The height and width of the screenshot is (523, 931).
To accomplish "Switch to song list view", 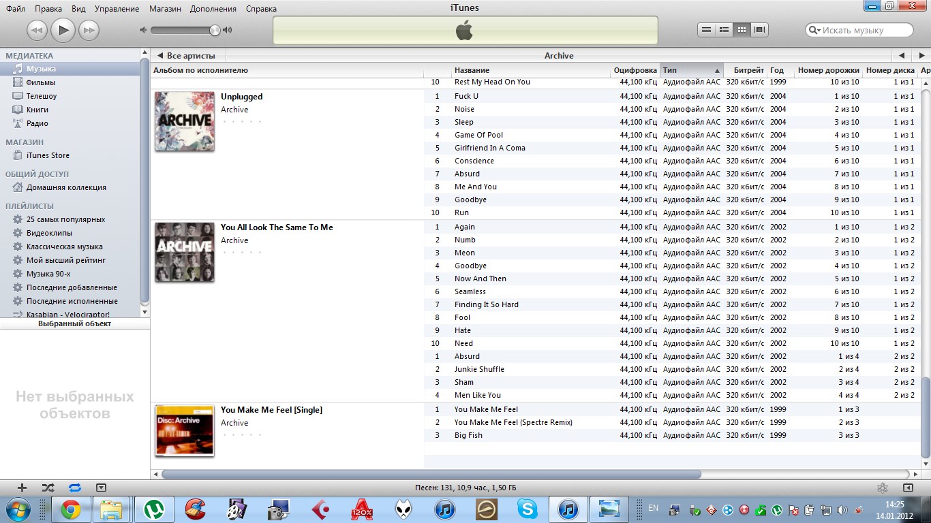I will pos(707,29).
